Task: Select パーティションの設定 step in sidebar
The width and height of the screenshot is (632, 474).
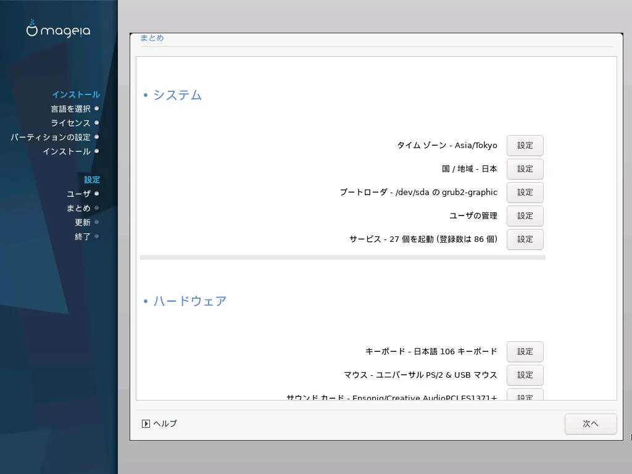Action: coord(51,137)
